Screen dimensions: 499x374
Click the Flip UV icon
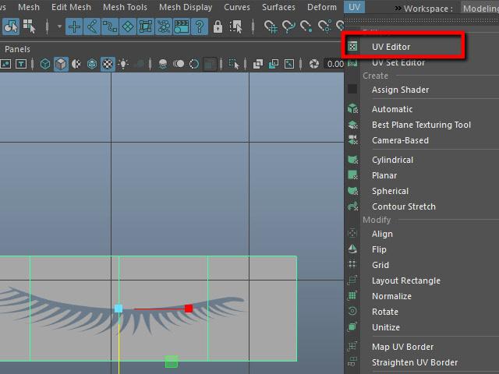(x=353, y=249)
